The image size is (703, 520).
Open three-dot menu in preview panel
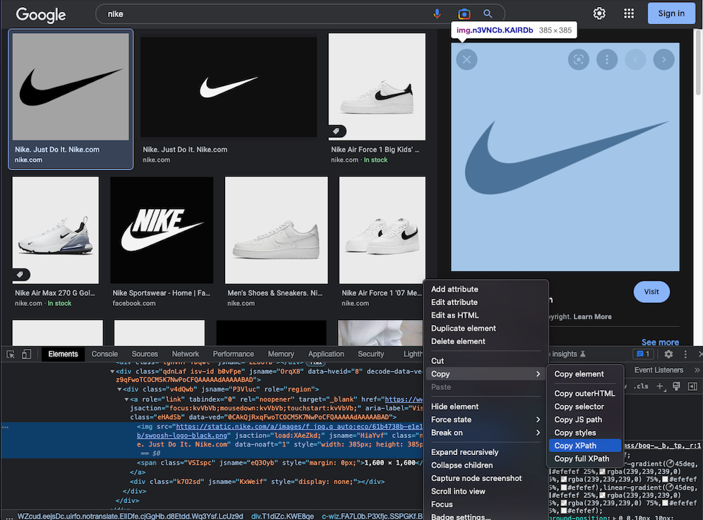point(607,59)
